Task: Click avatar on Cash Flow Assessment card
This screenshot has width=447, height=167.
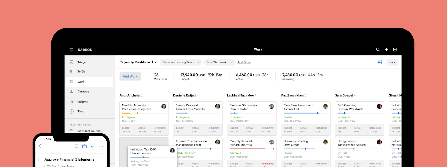Action: coord(325,106)
